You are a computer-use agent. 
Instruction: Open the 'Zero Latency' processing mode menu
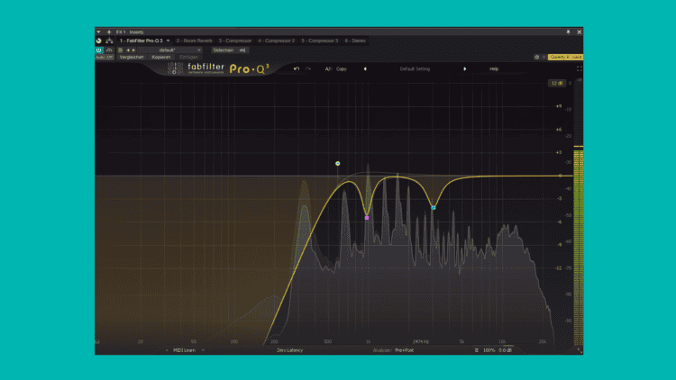tap(289, 350)
